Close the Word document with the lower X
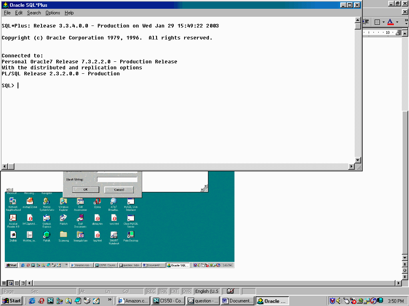Image resolution: width=409 pixels, height=306 pixels. (x=405, y=12)
